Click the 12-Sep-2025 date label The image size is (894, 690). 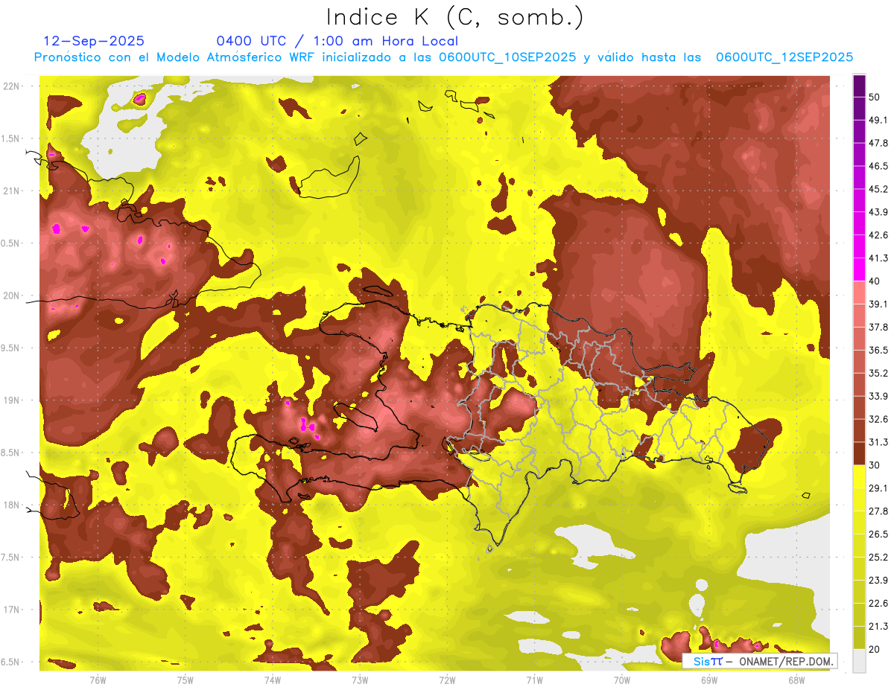(95, 41)
